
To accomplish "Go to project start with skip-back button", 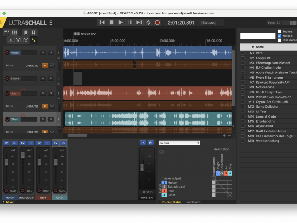I will tap(102, 23).
